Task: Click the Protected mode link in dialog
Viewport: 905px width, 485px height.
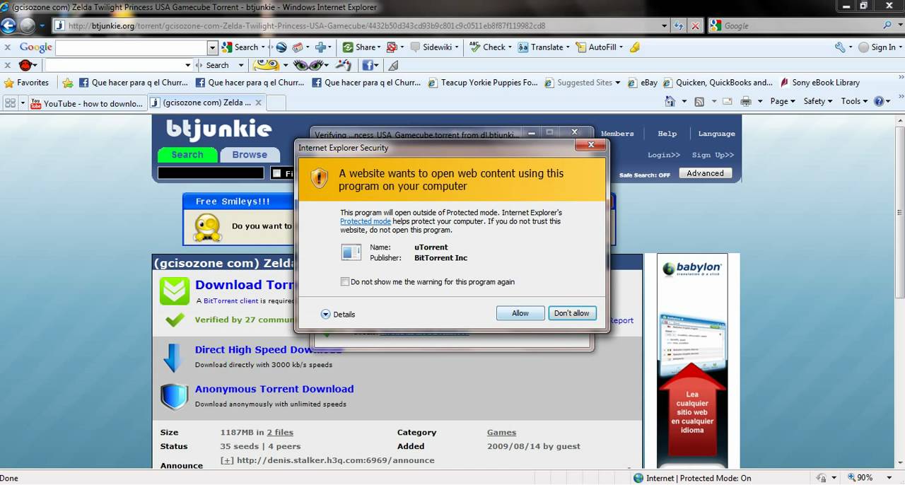Action: (x=366, y=221)
